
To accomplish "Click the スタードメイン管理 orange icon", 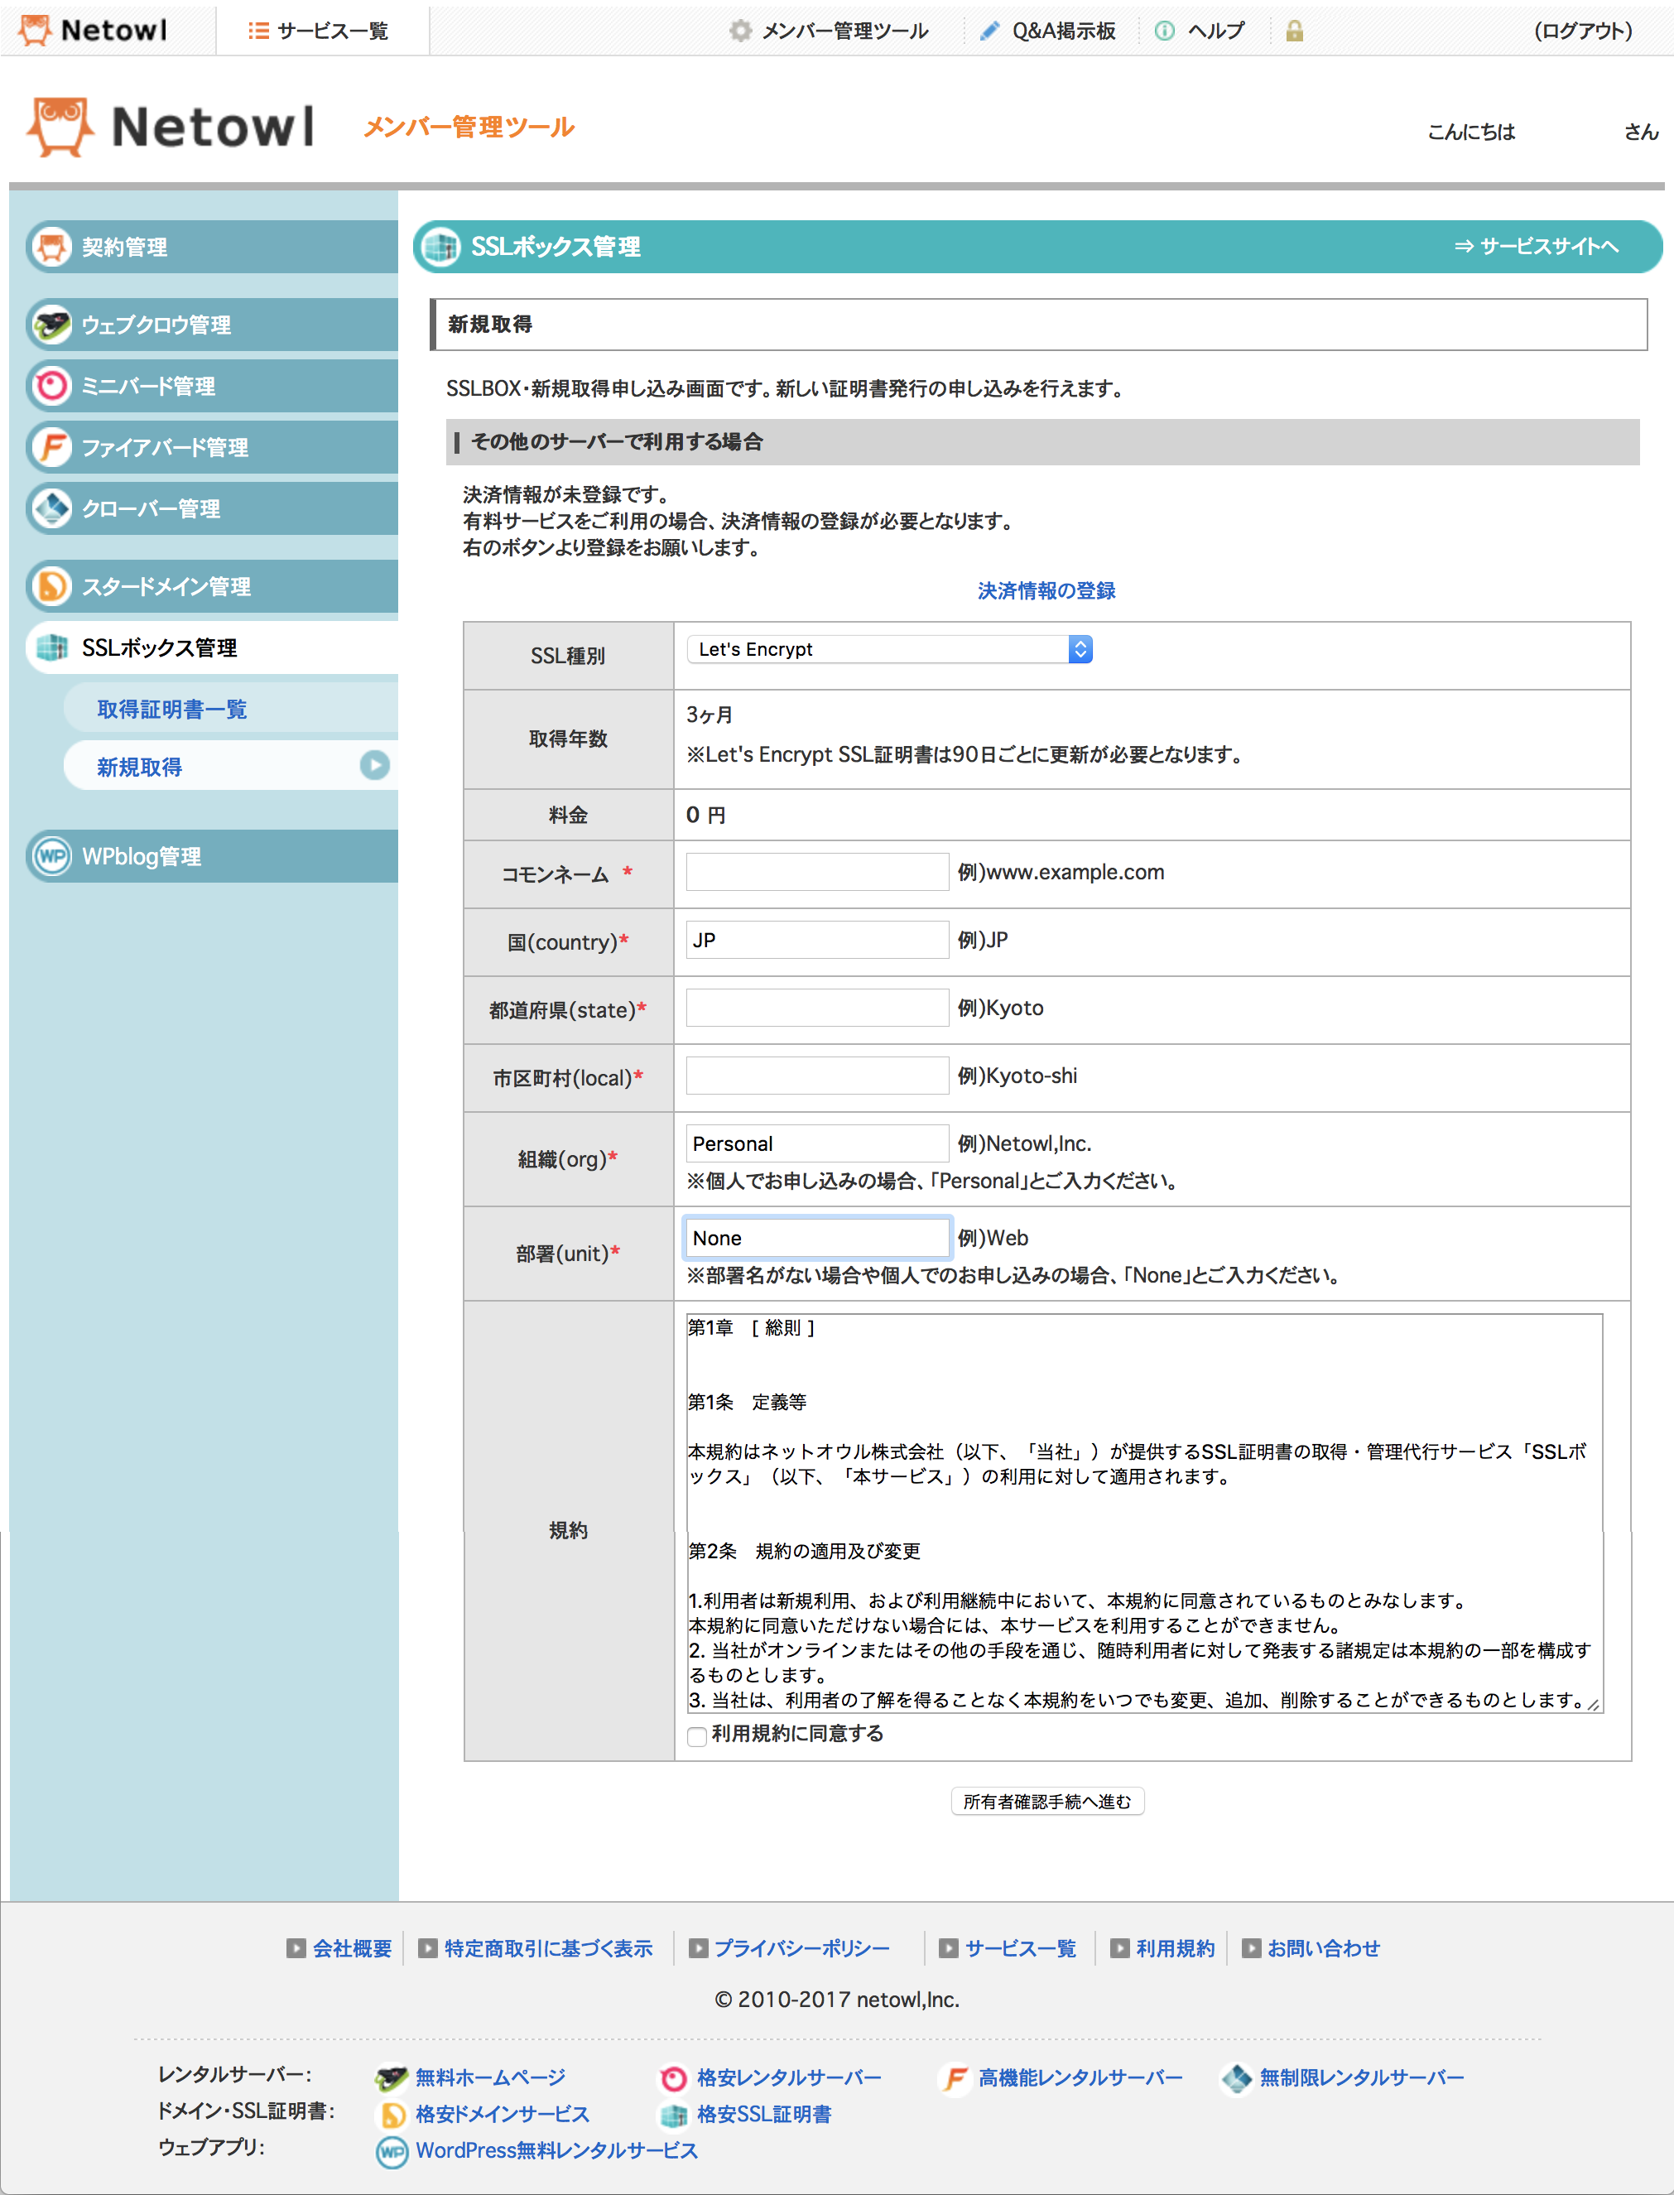I will 52,586.
